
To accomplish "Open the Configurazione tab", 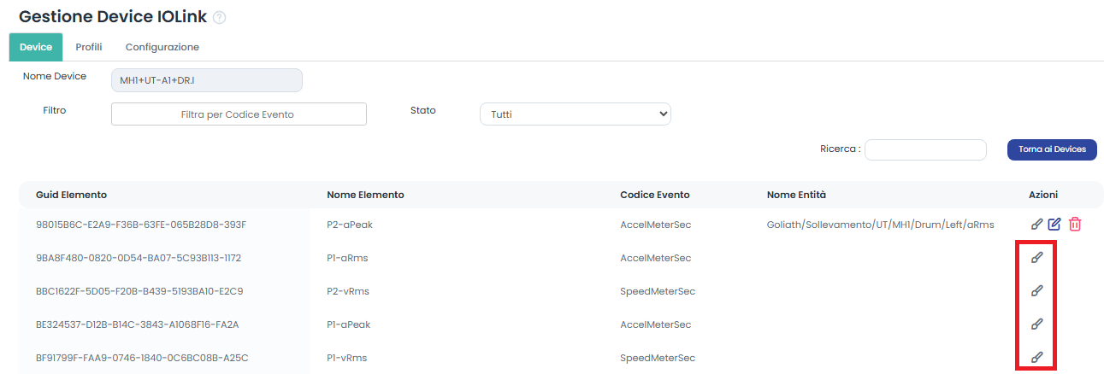I will click(x=162, y=47).
